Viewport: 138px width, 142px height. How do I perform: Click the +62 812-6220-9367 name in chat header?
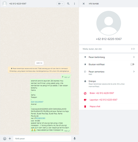coord(18,4)
